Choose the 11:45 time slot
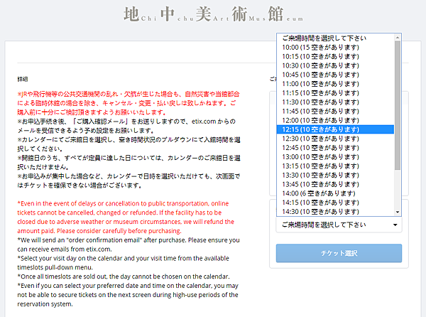 pos(335,111)
